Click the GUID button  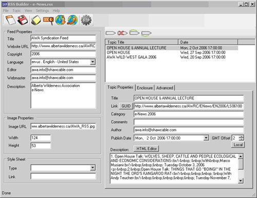(126, 106)
